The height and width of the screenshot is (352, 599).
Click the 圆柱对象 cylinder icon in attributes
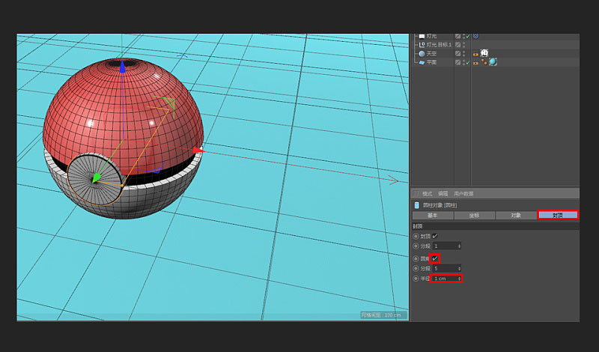tap(417, 205)
